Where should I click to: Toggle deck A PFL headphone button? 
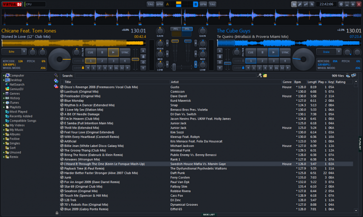click(176, 29)
